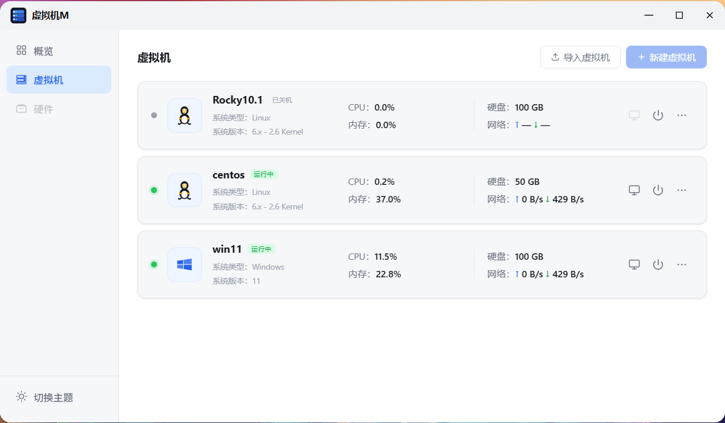Click the 50 GB disk value
Image resolution: width=725 pixels, height=423 pixels.
click(528, 182)
